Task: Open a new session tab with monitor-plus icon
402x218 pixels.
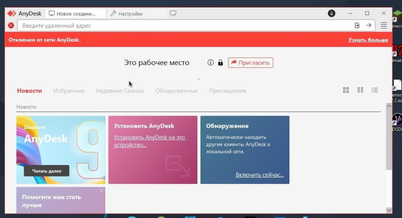Action: coord(173,13)
